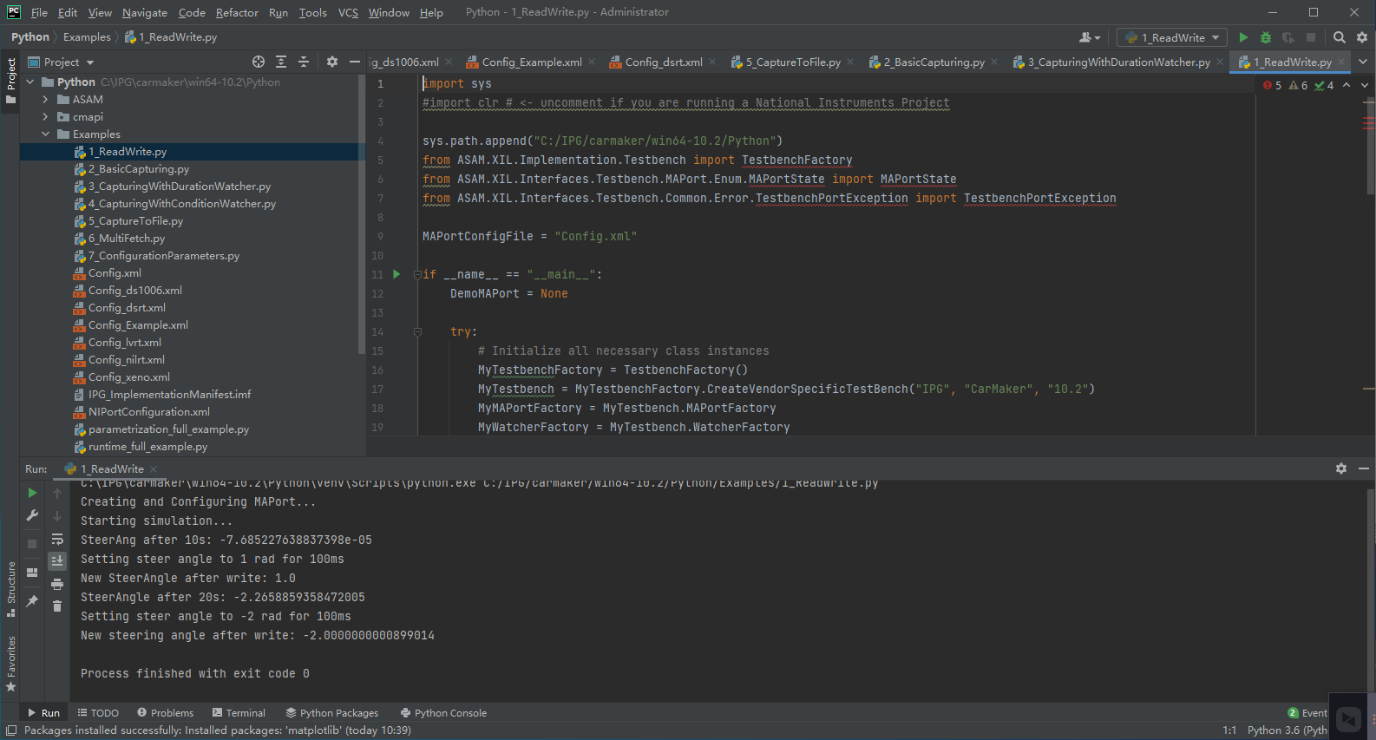
Task: Collapse the Python root folder in tree
Action: click(x=29, y=82)
